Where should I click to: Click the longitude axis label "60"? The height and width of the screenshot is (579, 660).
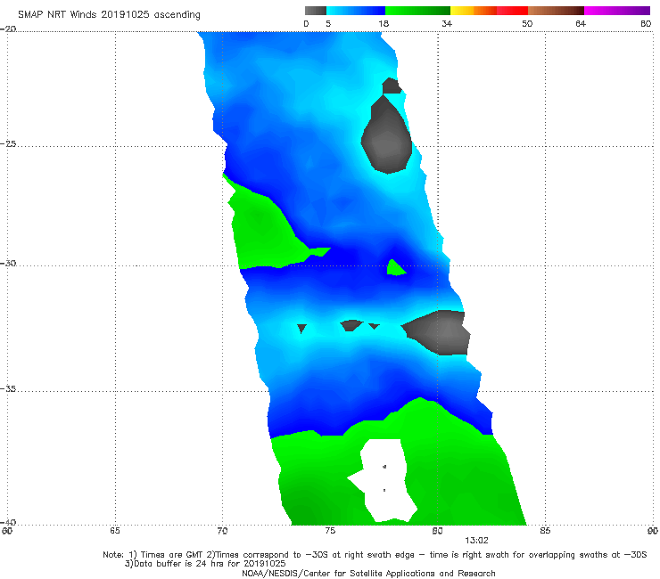(7, 531)
